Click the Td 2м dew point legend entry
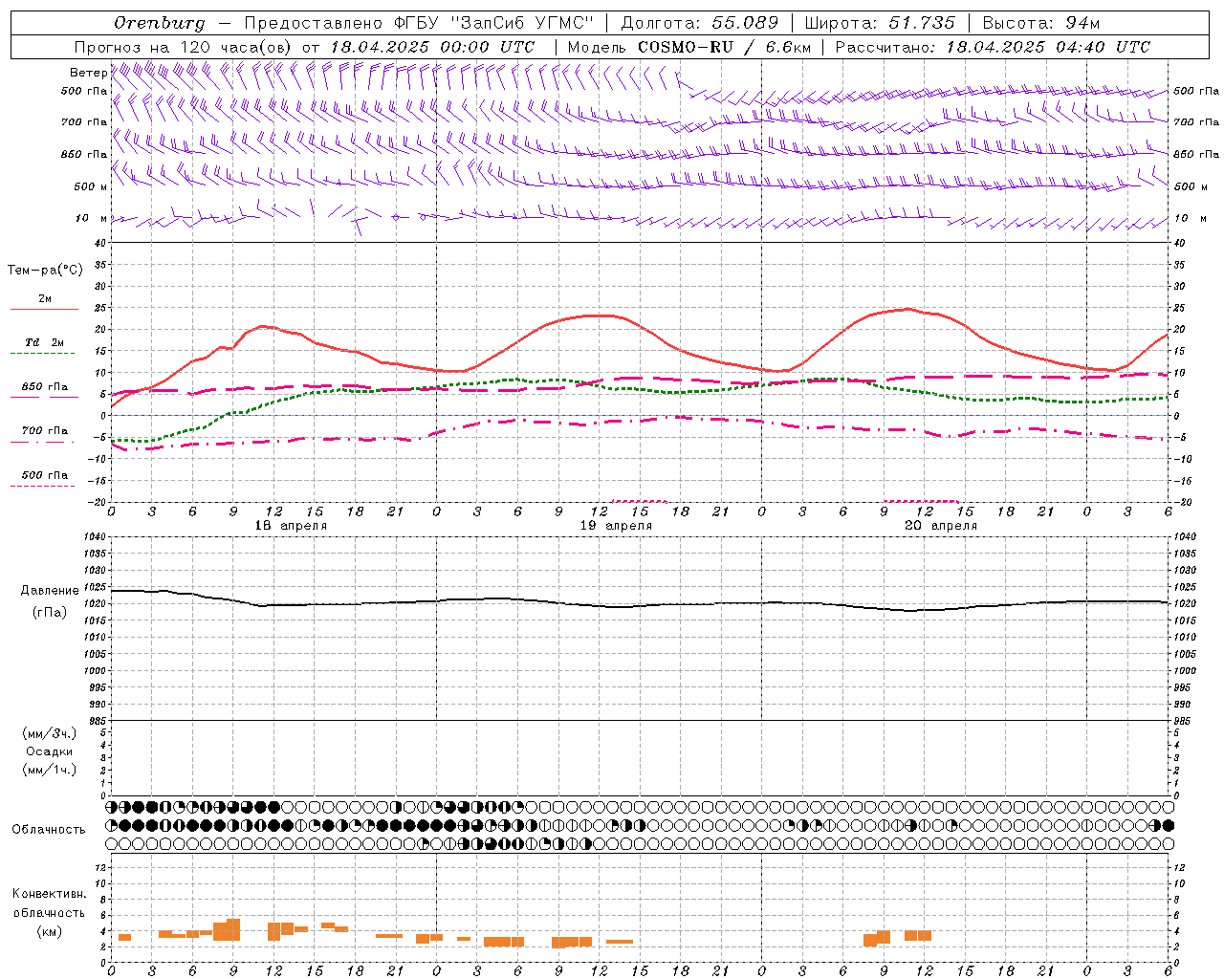Viewport: 1224px width, 979px height. 45,342
